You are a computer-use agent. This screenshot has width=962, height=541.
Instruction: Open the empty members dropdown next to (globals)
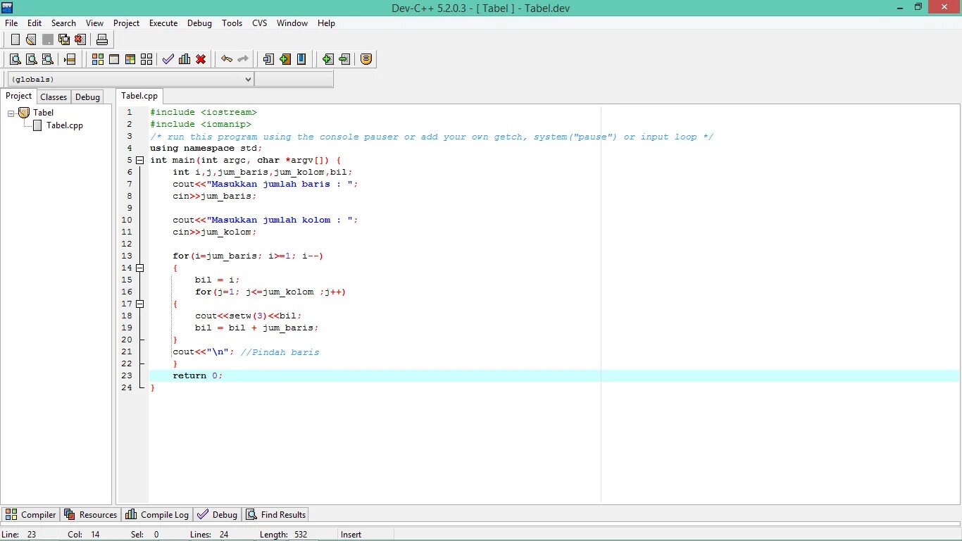294,80
